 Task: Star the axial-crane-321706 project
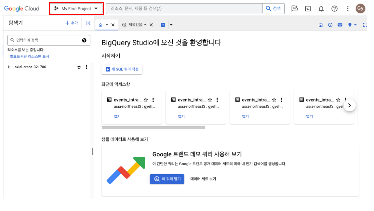[79, 67]
